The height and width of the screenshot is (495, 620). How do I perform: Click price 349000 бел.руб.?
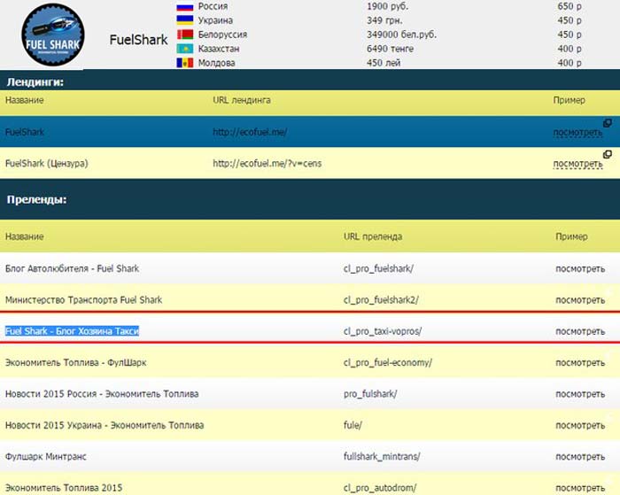pos(402,35)
